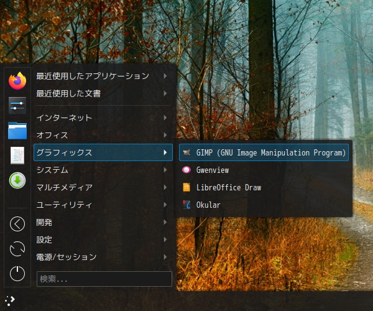This screenshot has height=311, width=373.
Task: Click the back arrow circle icon
Action: [17, 224]
